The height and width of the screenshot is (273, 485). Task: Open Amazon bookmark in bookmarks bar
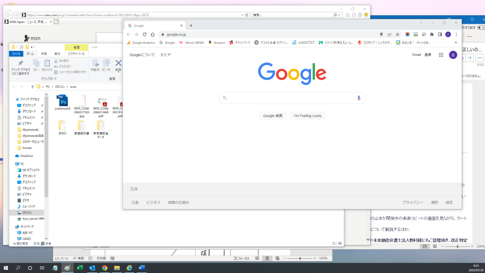tap(216, 43)
